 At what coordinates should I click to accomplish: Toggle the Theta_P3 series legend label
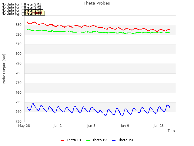[125, 140]
